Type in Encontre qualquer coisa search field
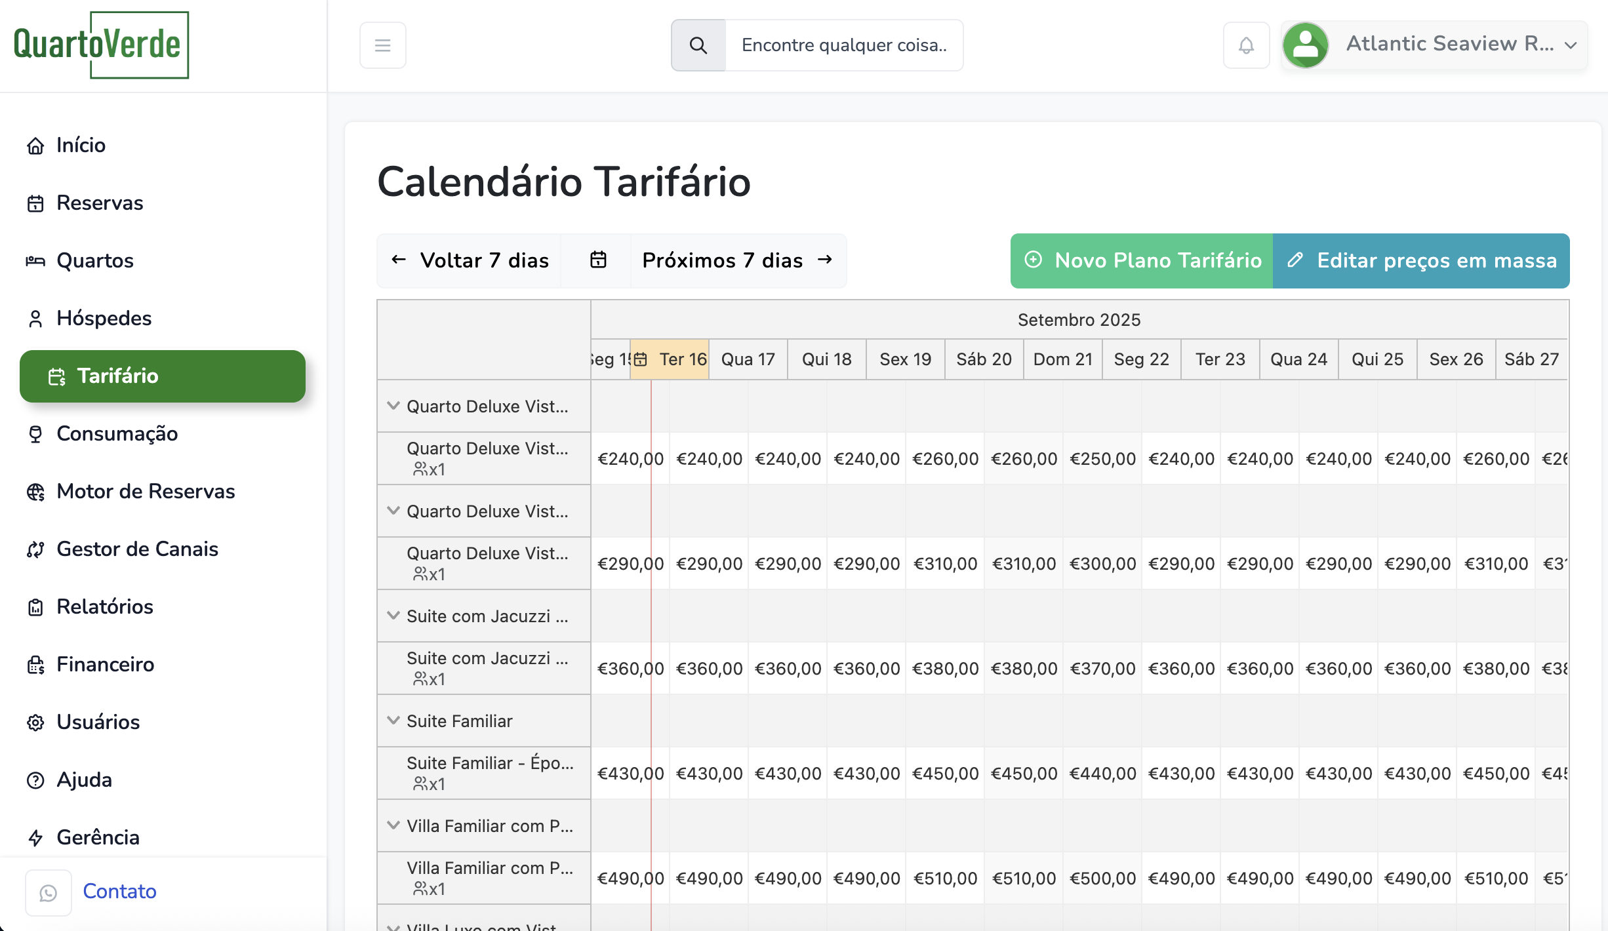 pyautogui.click(x=844, y=45)
